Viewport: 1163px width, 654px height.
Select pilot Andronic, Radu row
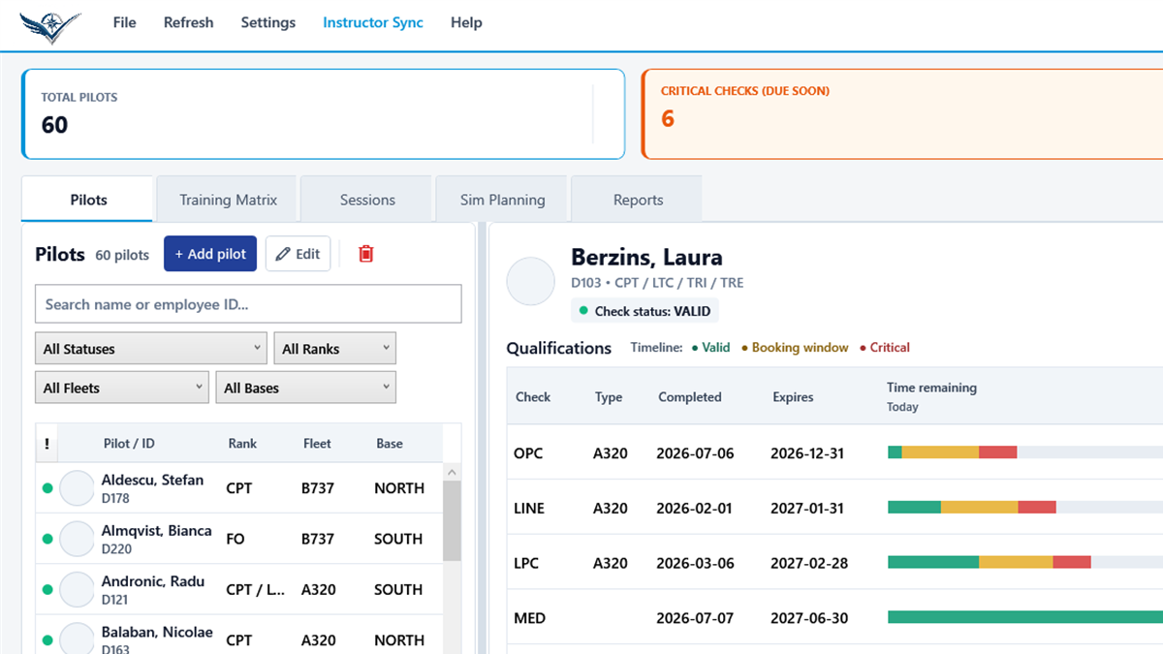[239, 589]
